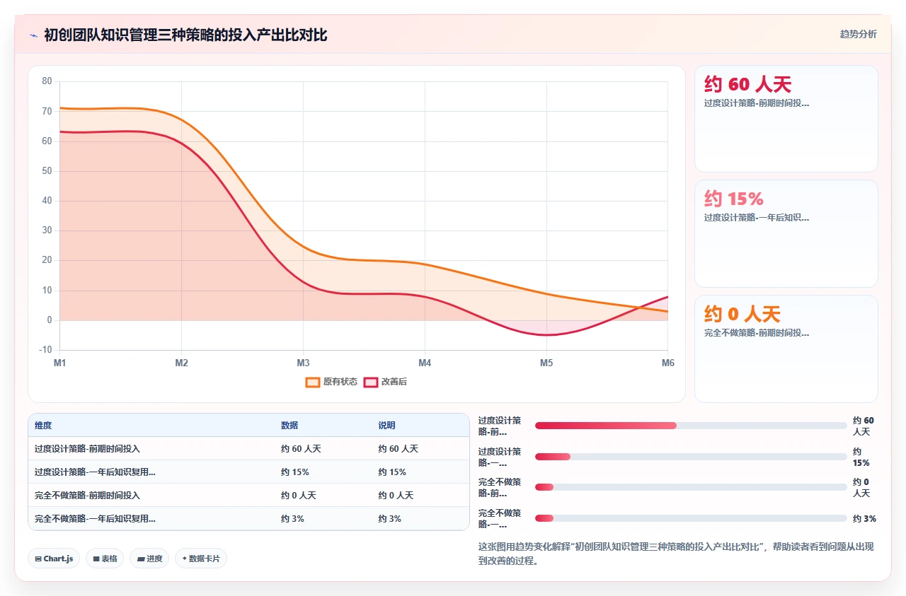906x596 pixels.
Task: Click the progress bar valued 约 60 人天
Action: 691,426
